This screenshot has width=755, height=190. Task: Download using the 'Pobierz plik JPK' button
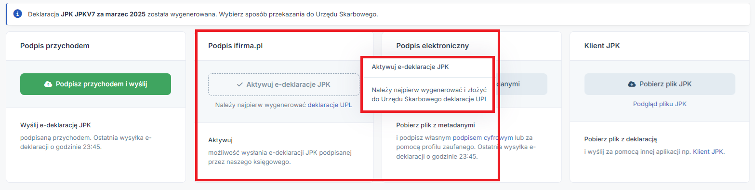pyautogui.click(x=660, y=84)
